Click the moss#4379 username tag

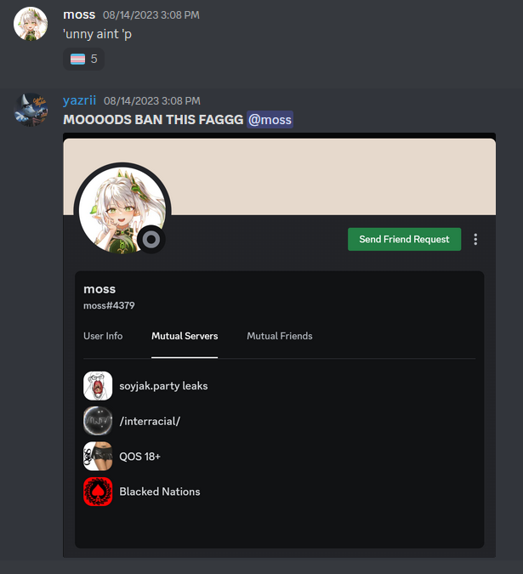[x=109, y=305]
